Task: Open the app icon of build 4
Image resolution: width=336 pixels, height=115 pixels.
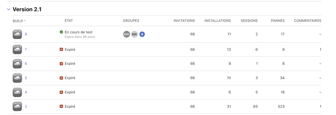Action: (17, 92)
